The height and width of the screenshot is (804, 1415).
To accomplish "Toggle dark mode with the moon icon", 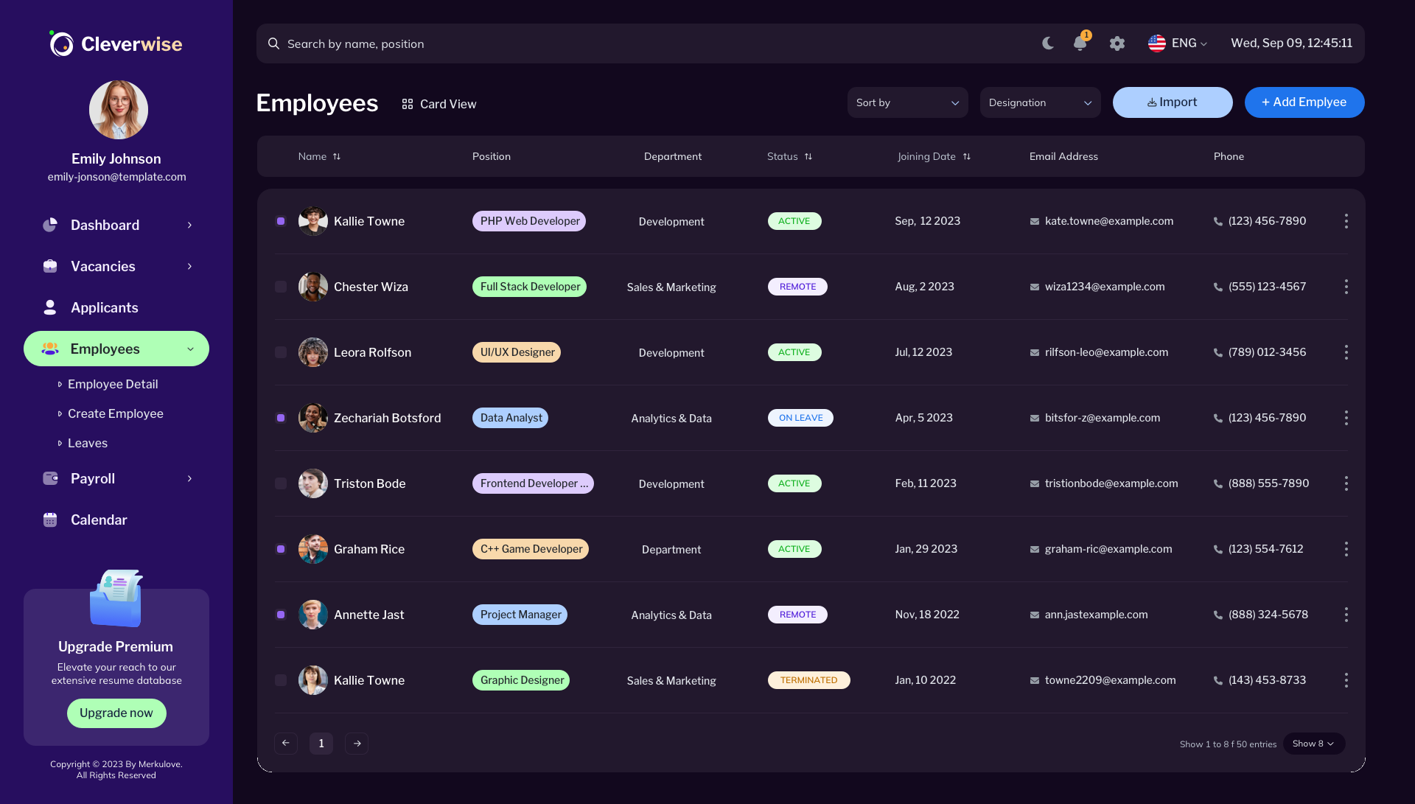I will (x=1048, y=43).
